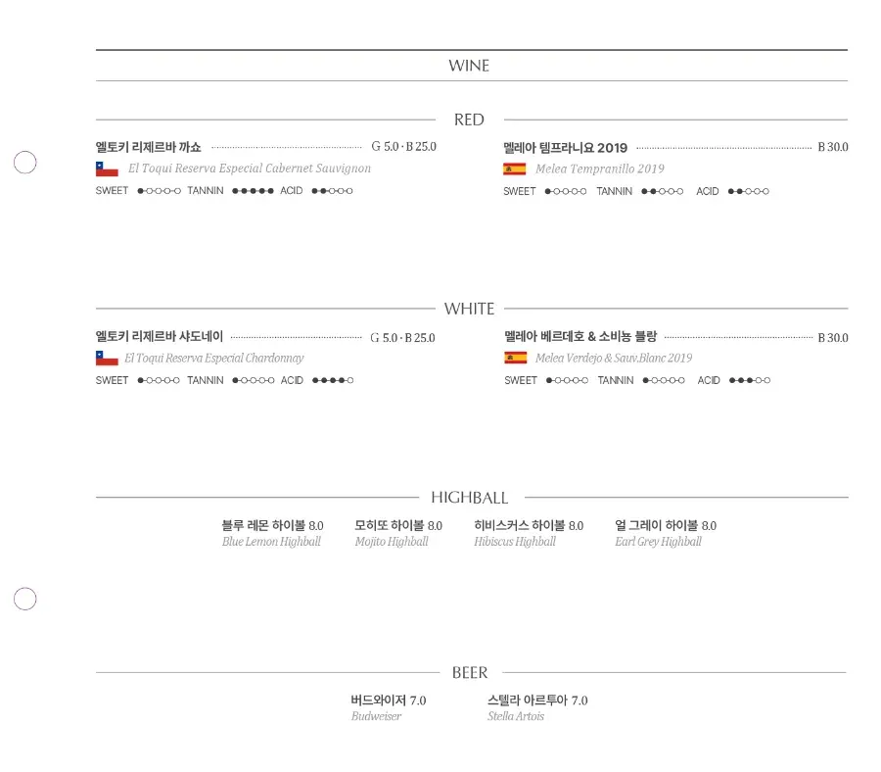Screen dimensions: 881x772
Task: Click the WINE heading at top
Action: pos(469,66)
